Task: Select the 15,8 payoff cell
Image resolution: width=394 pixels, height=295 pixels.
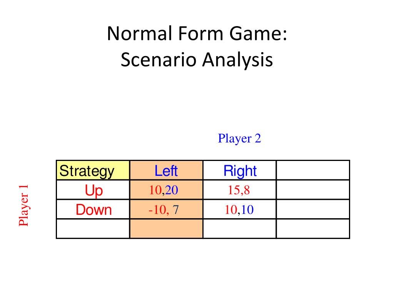Action: pyautogui.click(x=239, y=190)
